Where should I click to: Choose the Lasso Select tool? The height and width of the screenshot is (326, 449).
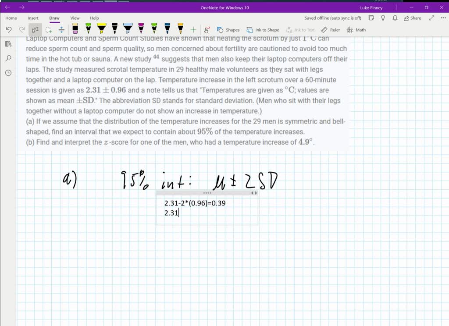click(49, 30)
